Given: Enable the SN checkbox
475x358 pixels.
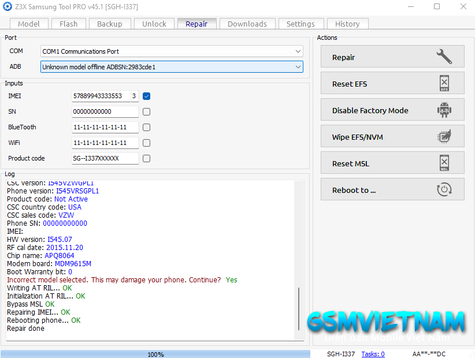Looking at the screenshot, I should (x=146, y=111).
